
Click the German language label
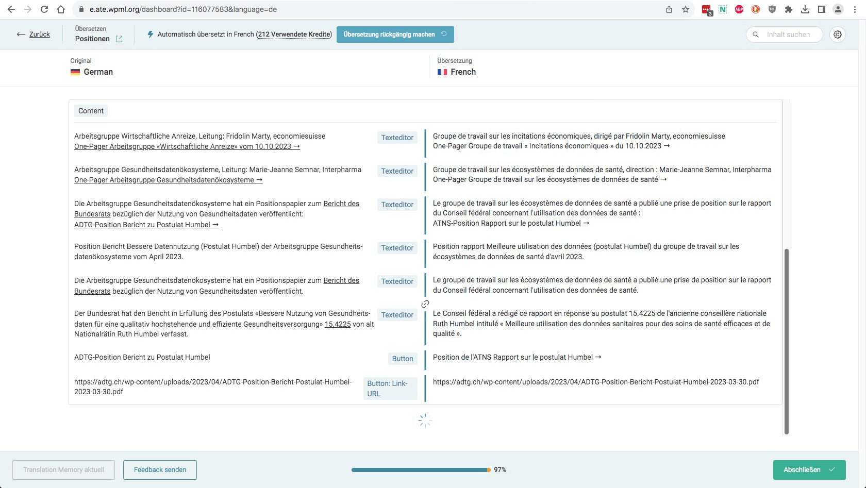98,72
